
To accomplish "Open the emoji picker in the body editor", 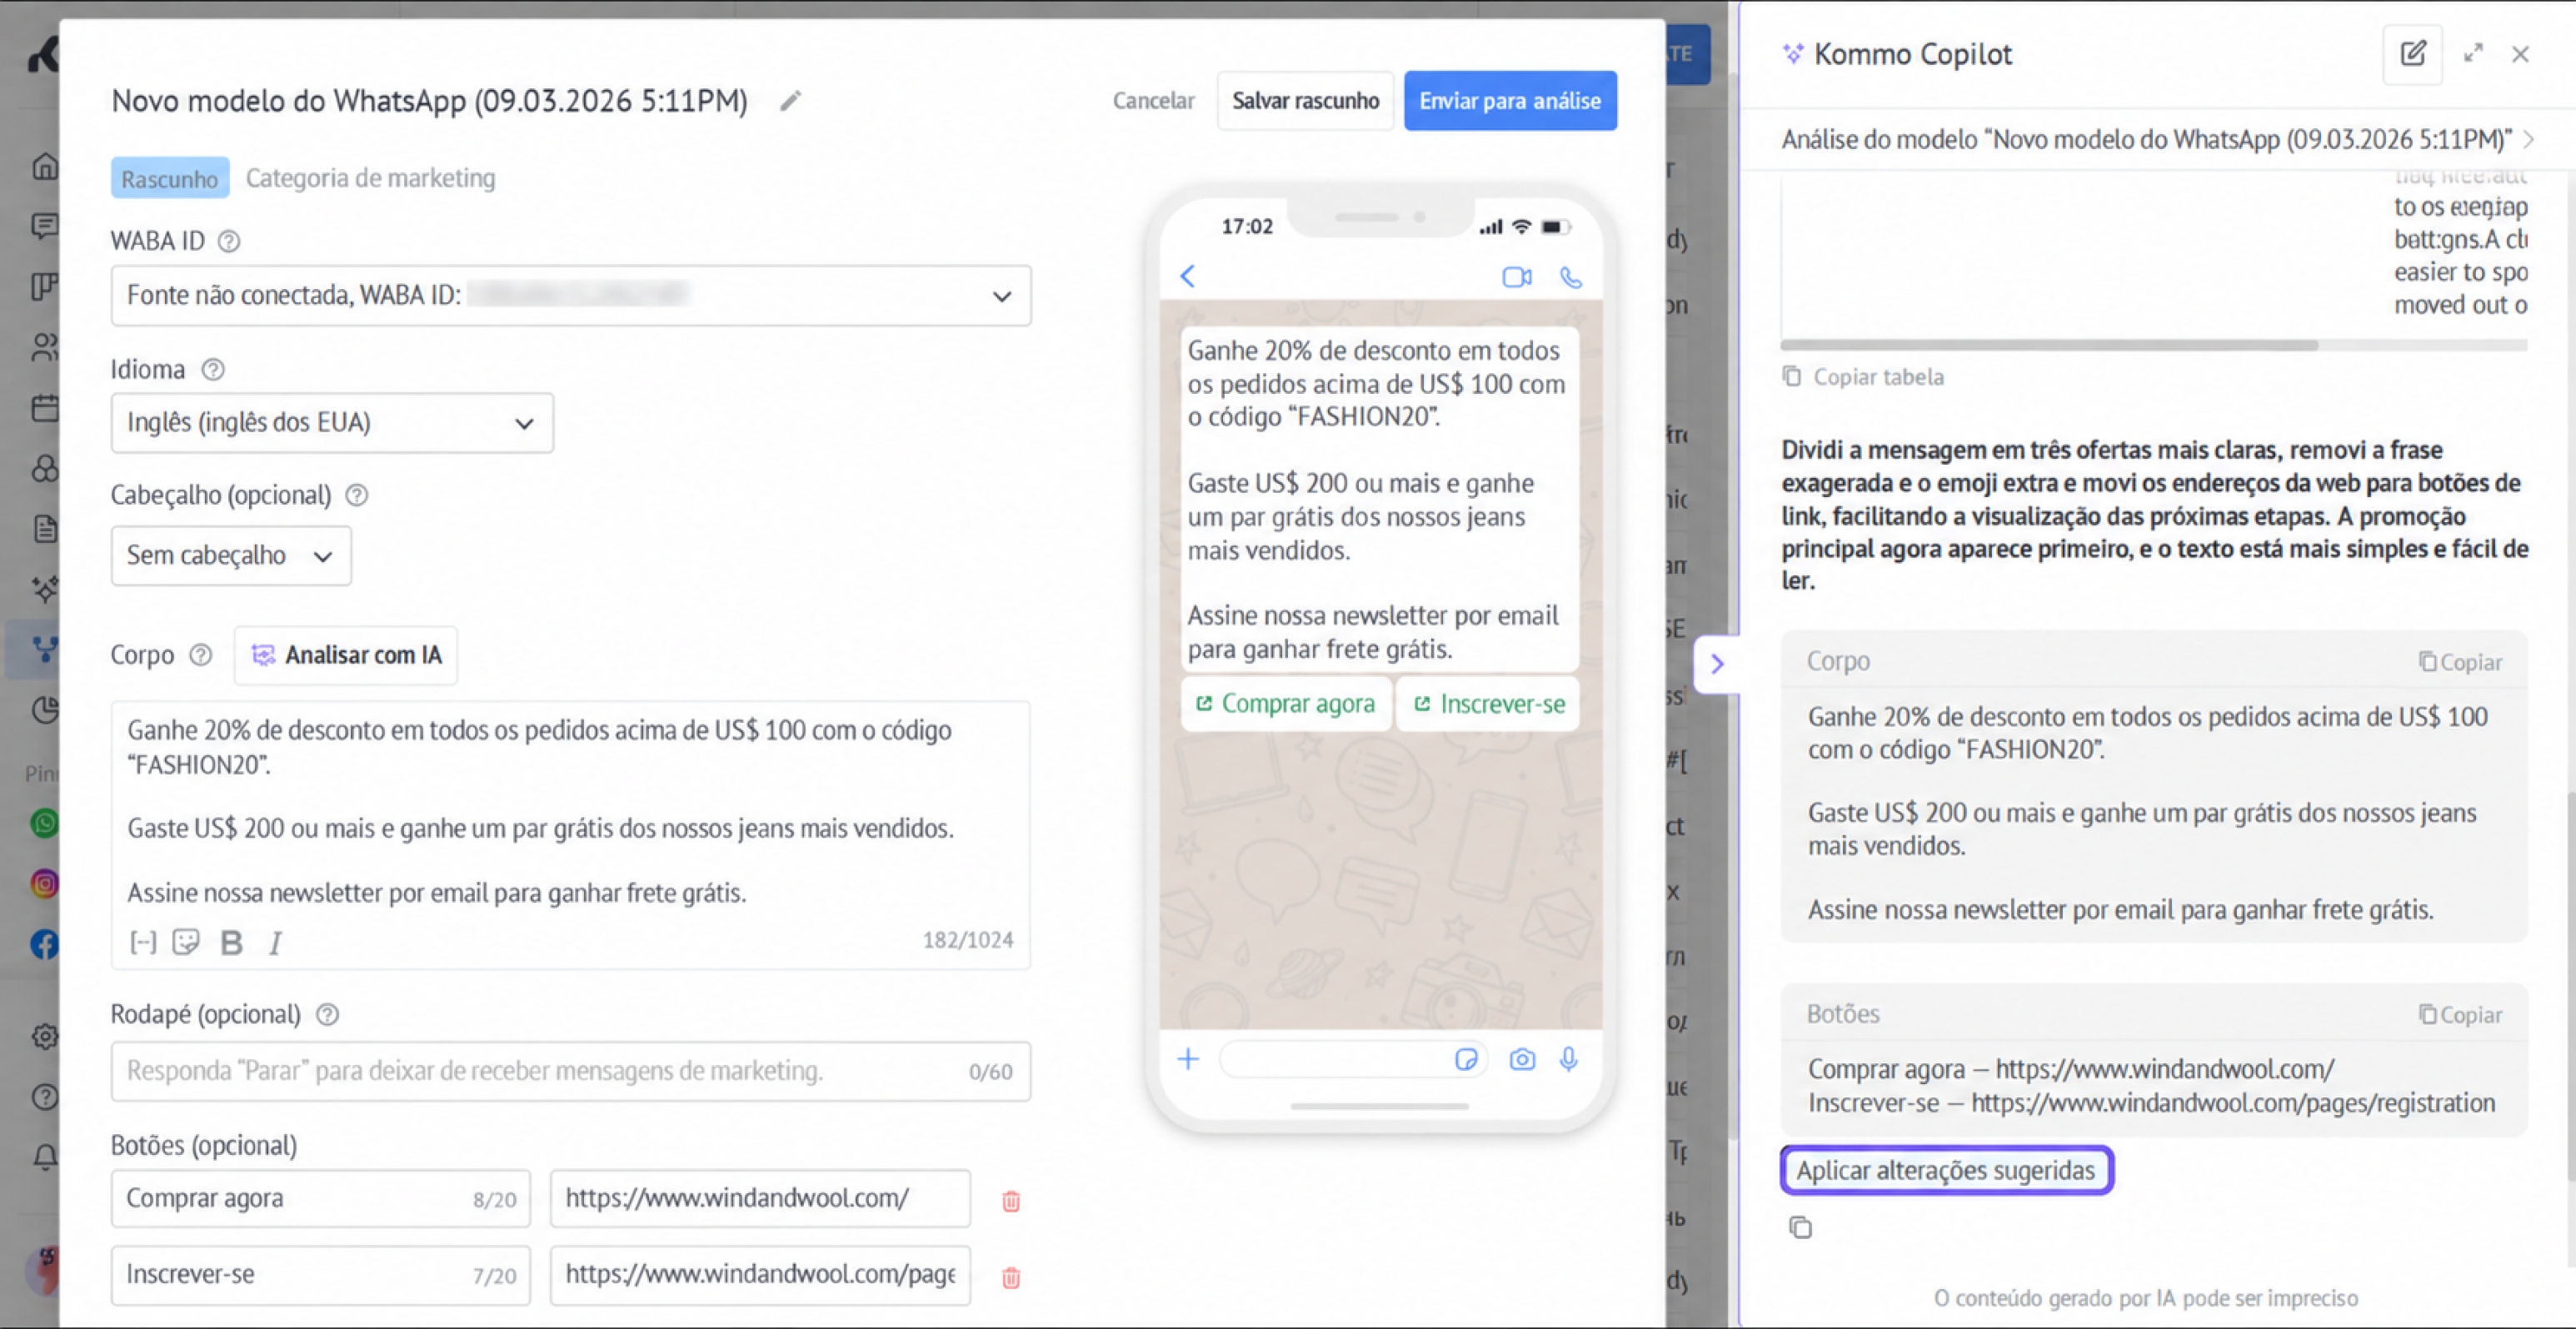I will click(x=186, y=941).
